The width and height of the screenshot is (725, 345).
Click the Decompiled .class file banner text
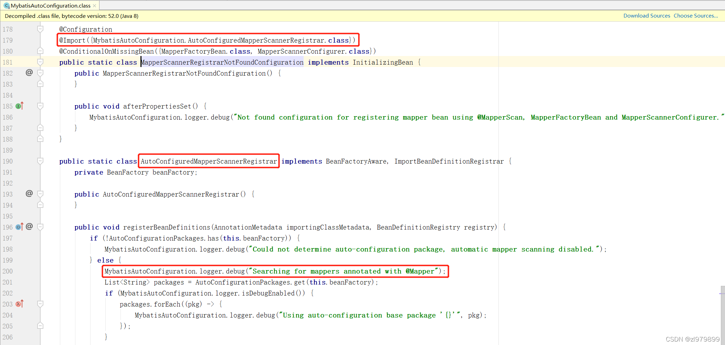coord(72,16)
